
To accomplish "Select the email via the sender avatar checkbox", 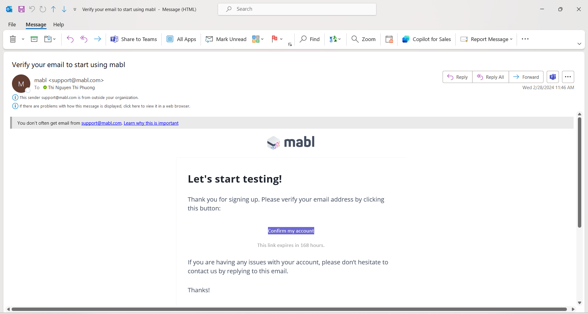I will click(28, 90).
